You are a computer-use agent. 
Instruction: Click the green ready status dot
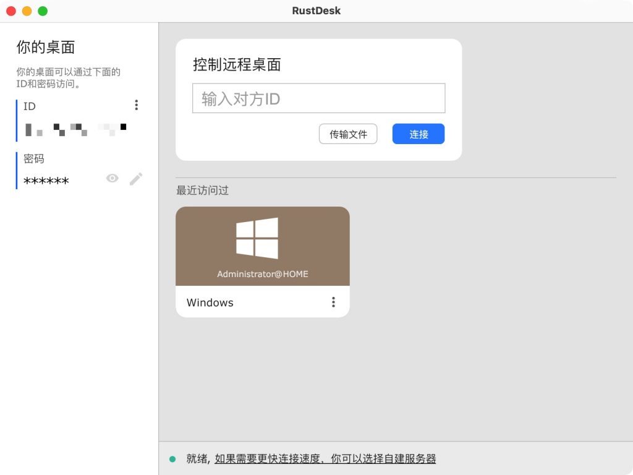point(172,459)
